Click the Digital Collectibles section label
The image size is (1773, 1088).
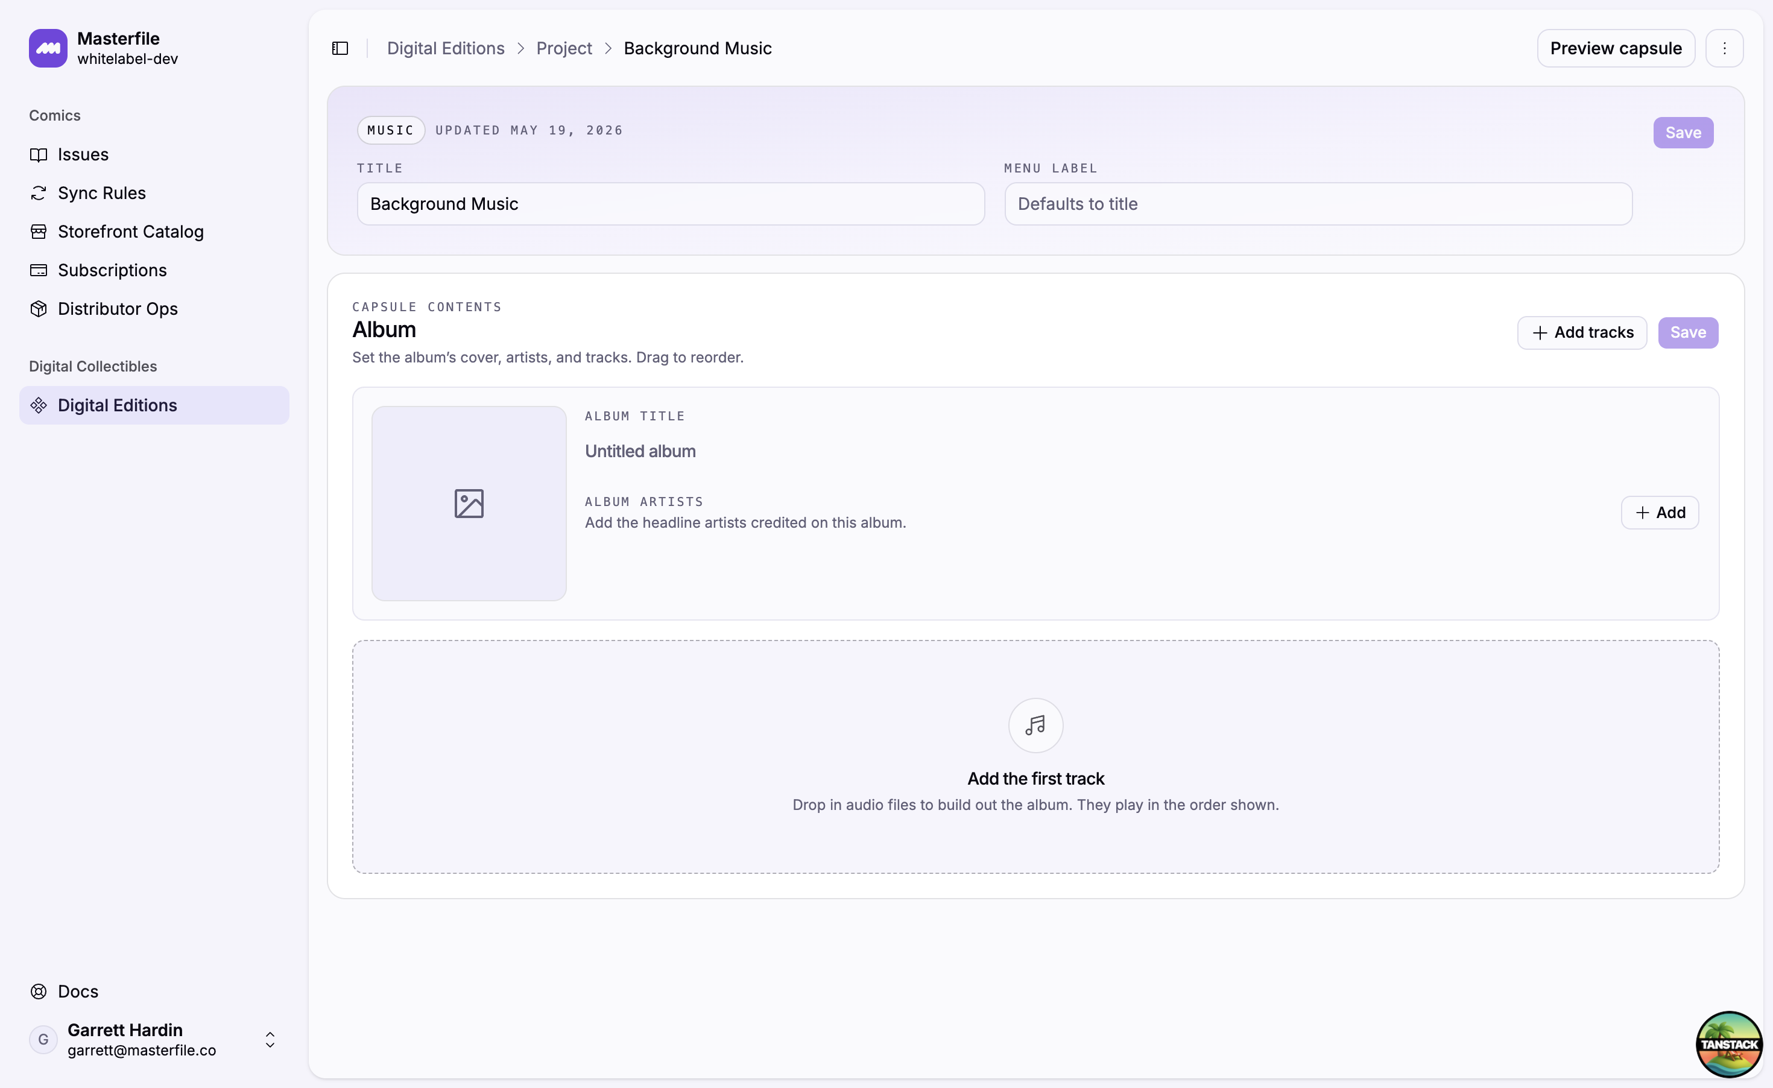93,366
